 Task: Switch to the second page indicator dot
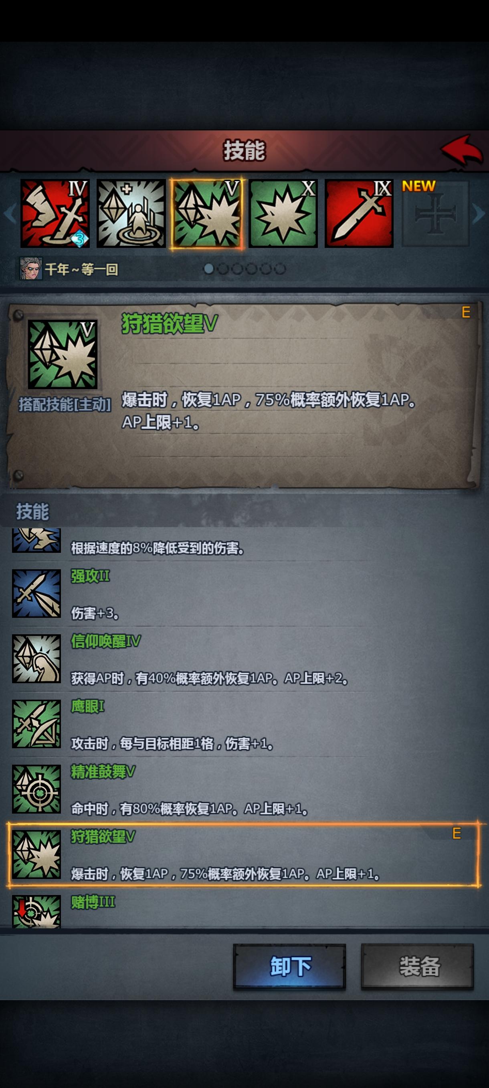click(x=223, y=269)
